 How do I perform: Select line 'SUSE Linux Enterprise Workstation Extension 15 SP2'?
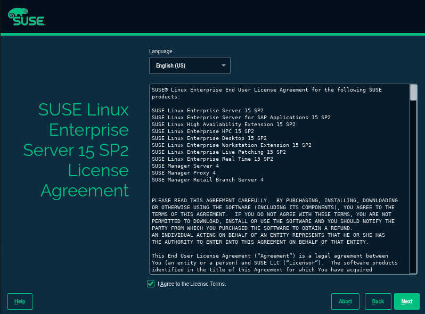232,145
